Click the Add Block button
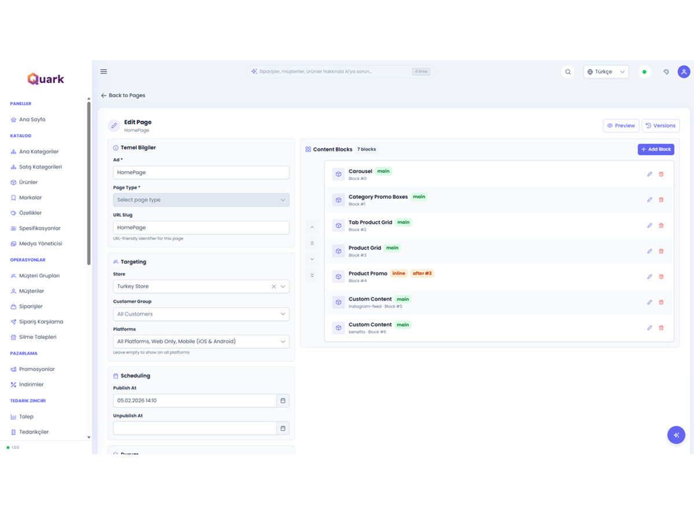The width and height of the screenshot is (694, 514). [x=656, y=149]
